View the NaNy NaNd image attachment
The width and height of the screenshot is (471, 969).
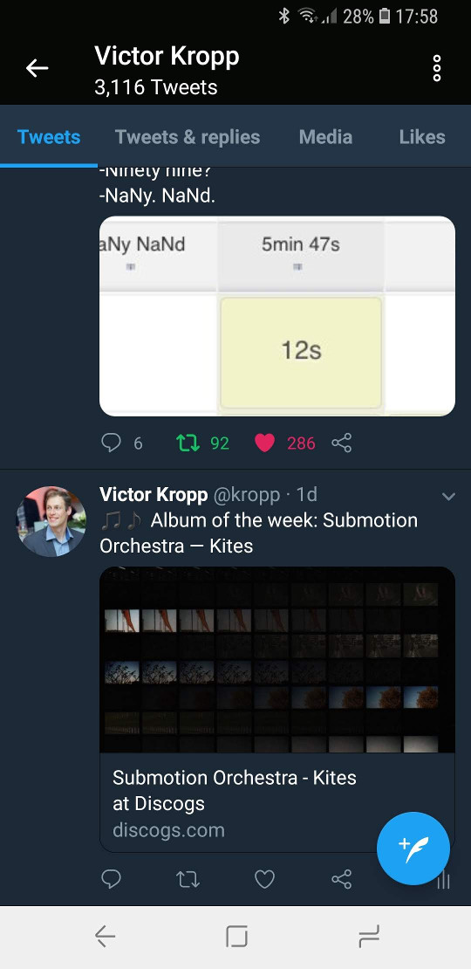point(277,316)
